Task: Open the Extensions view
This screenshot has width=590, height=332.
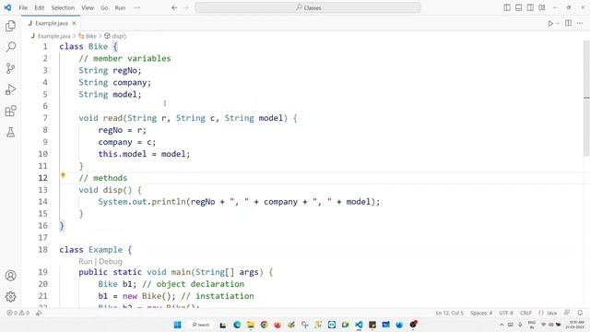Action: point(10,111)
